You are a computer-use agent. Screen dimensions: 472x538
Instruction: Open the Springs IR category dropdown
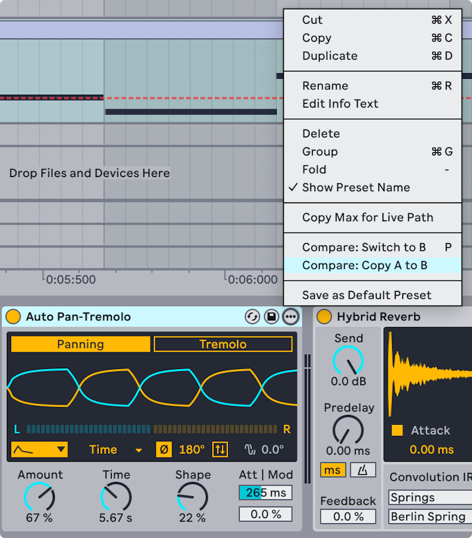pyautogui.click(x=430, y=497)
